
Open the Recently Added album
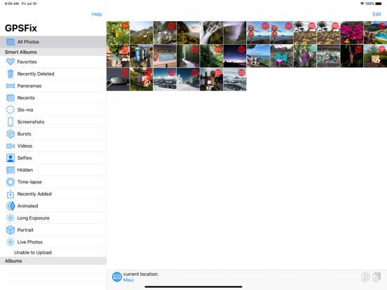click(x=53, y=194)
